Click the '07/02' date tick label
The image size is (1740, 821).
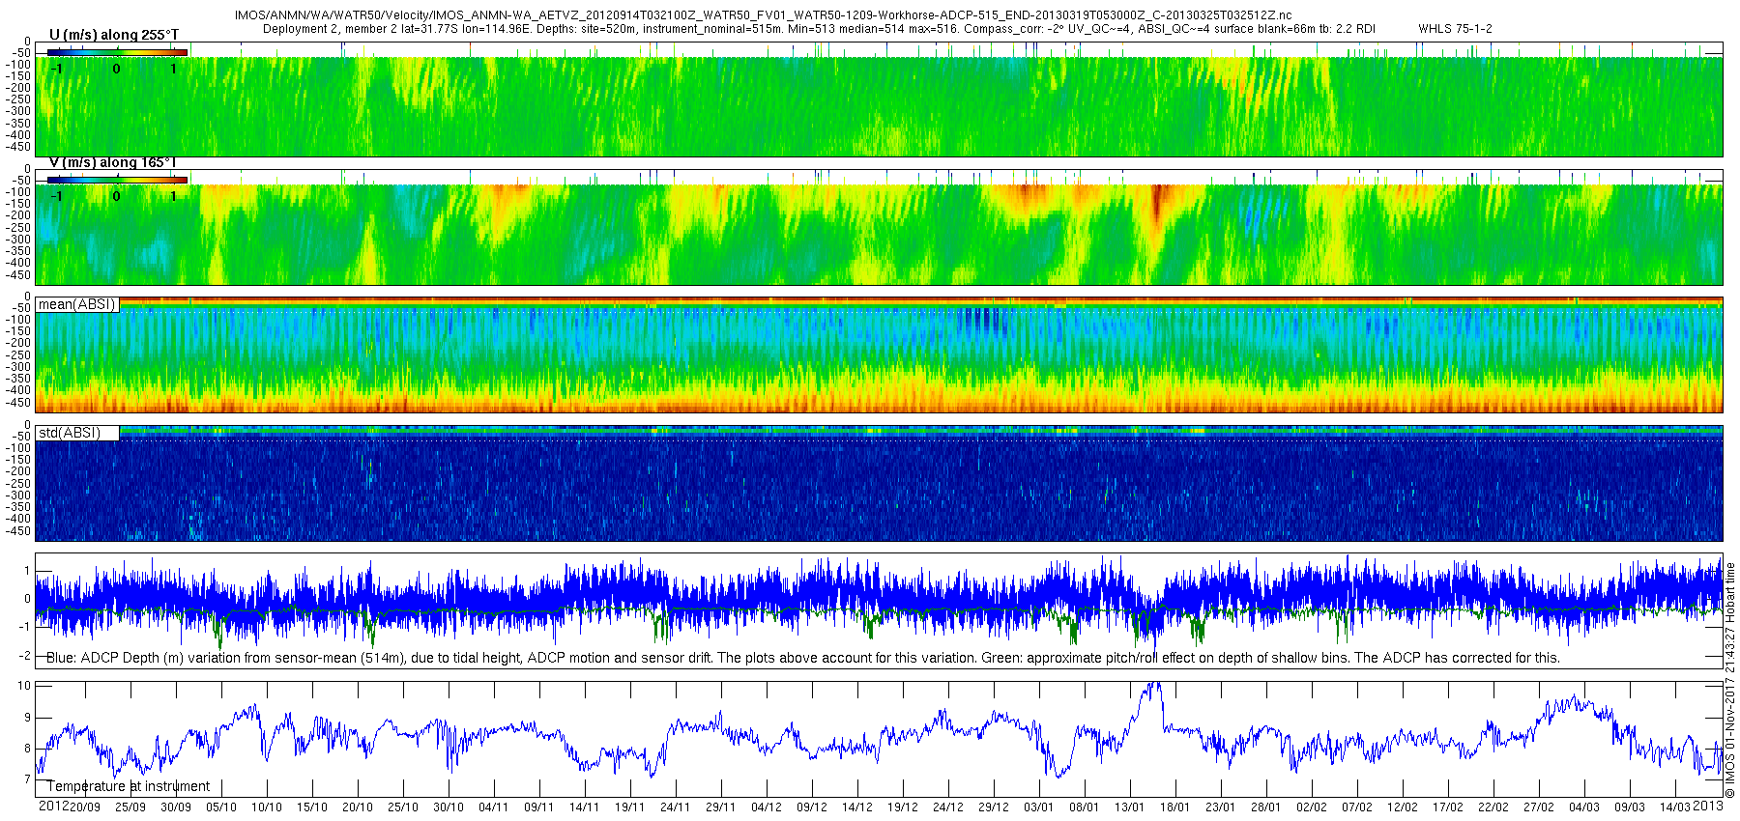1357,807
